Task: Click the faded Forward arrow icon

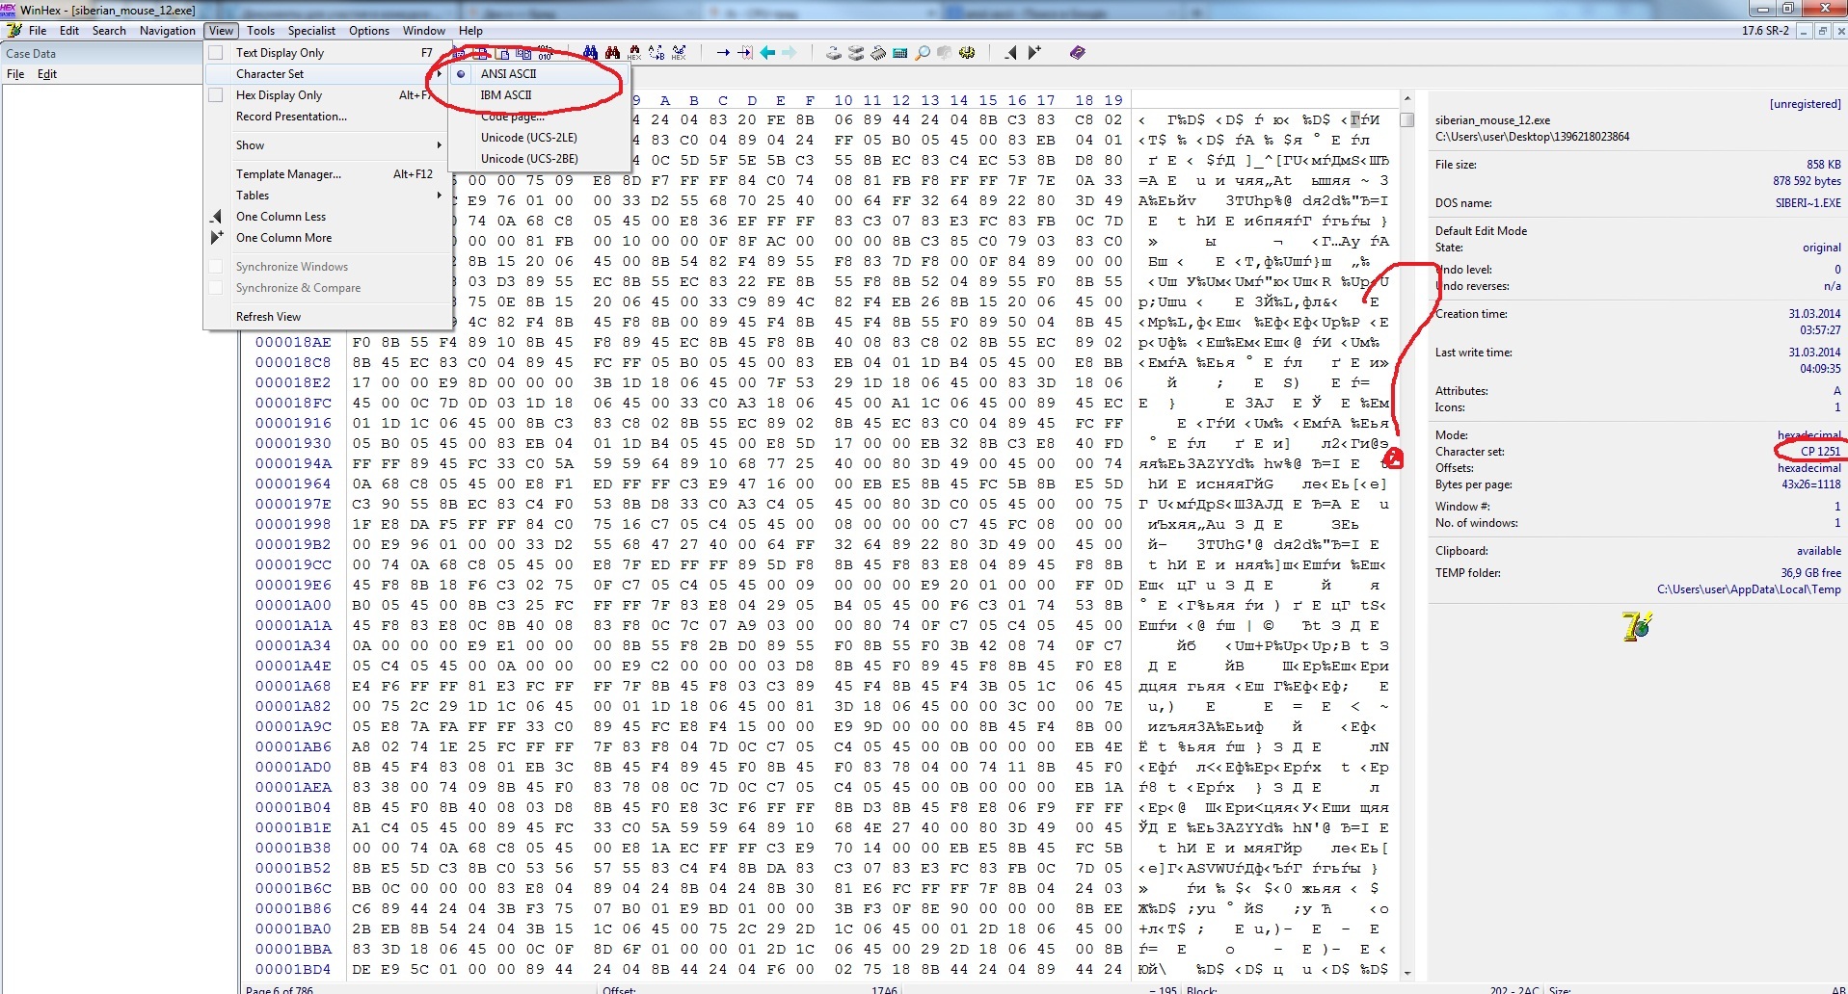Action: point(790,53)
